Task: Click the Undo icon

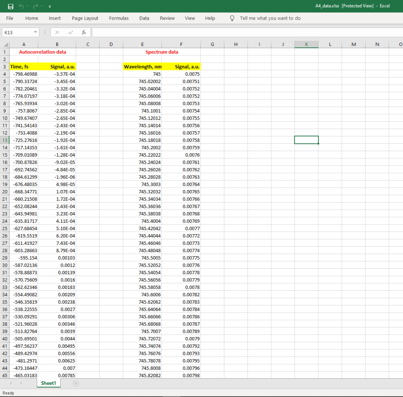Action: coord(22,6)
